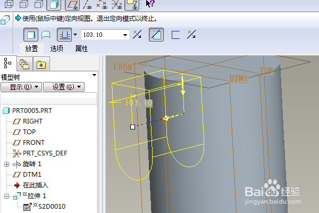Select the blind depth option button

64,35
